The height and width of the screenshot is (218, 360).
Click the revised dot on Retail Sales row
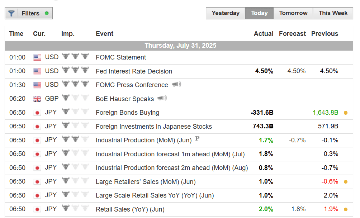(346, 209)
